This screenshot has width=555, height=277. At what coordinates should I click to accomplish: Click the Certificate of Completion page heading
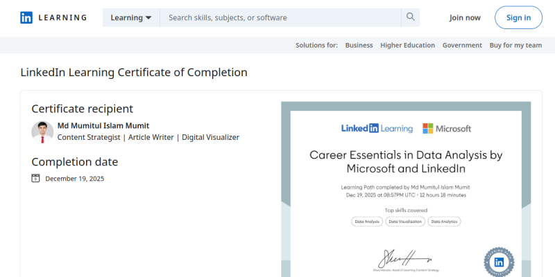(134, 72)
